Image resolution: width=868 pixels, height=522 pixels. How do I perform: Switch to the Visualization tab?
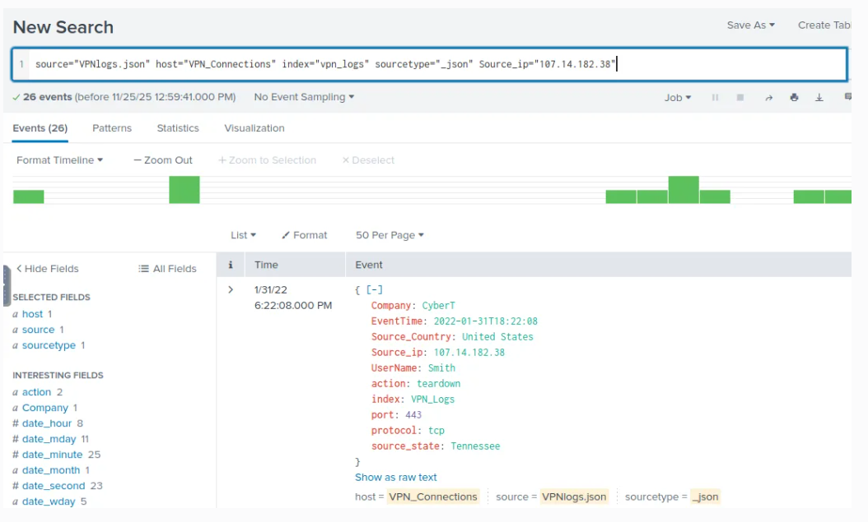click(254, 128)
